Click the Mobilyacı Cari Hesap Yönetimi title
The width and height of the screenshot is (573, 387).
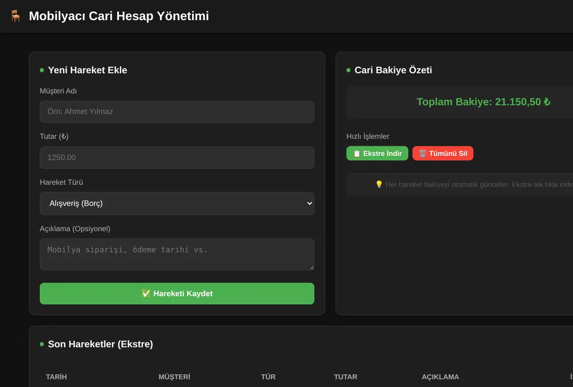tap(119, 16)
